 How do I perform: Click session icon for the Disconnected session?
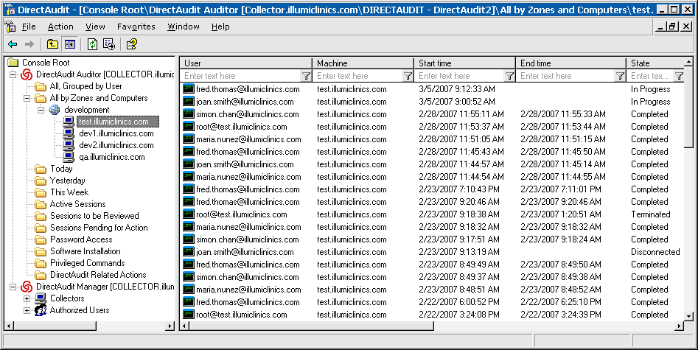189,251
